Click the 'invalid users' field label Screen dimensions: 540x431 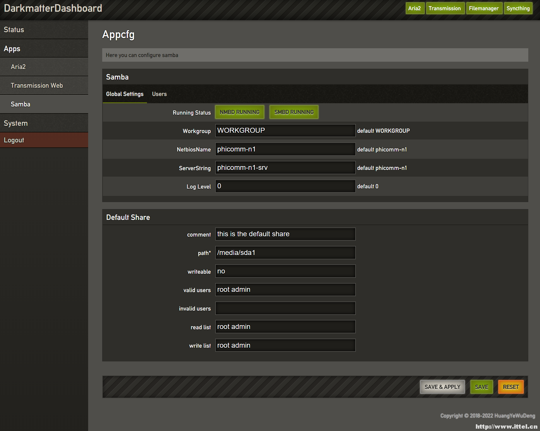pos(195,308)
